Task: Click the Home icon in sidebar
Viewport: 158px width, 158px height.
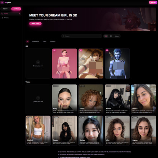Action: point(2,14)
